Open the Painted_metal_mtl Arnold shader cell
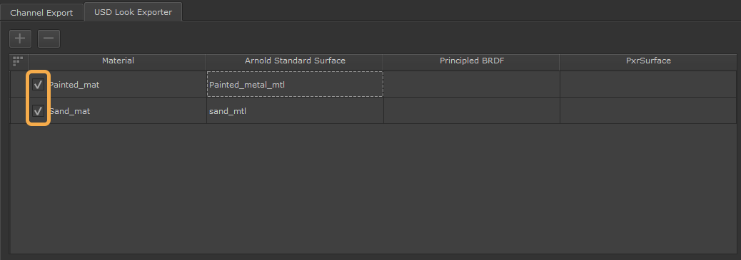 tap(295, 85)
